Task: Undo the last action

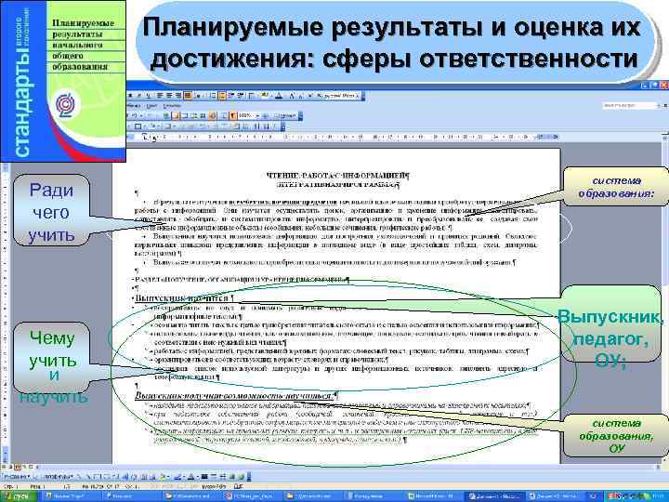Action: pyautogui.click(x=134, y=115)
